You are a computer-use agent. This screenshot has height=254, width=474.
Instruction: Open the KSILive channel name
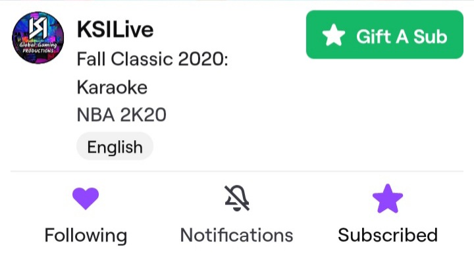pyautogui.click(x=115, y=30)
